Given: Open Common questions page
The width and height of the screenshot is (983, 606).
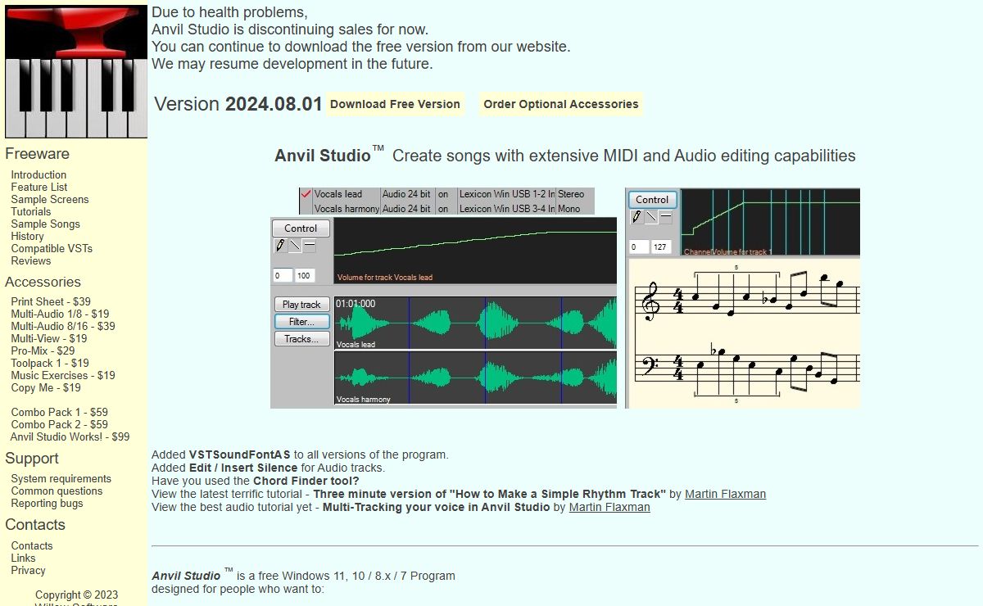Looking at the screenshot, I should coord(57,491).
